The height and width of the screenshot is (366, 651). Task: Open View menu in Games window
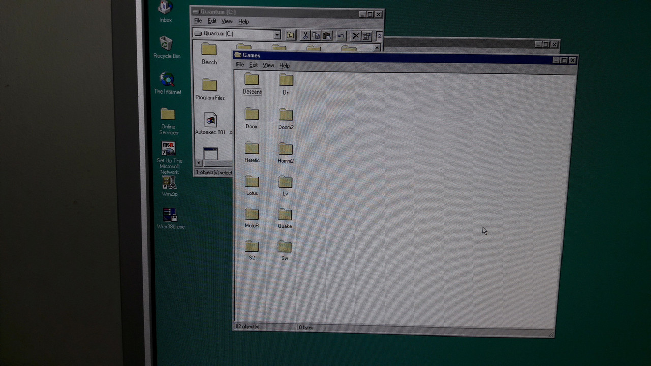tap(269, 65)
